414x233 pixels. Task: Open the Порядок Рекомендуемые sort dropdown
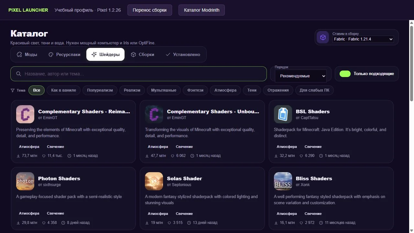(x=301, y=76)
